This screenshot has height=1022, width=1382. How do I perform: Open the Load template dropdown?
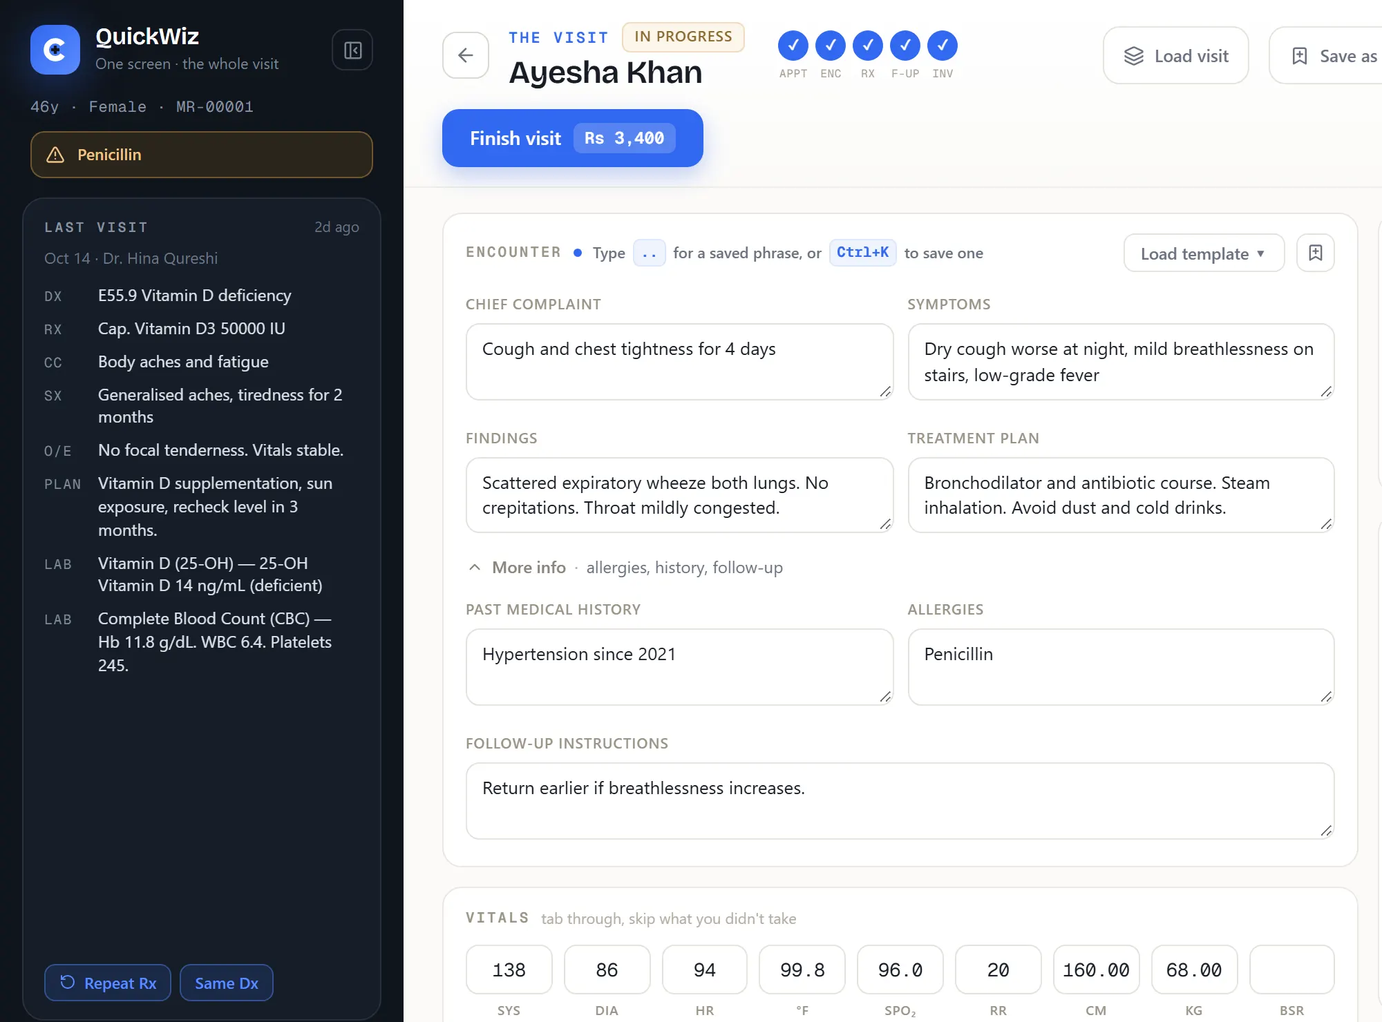pyautogui.click(x=1204, y=253)
